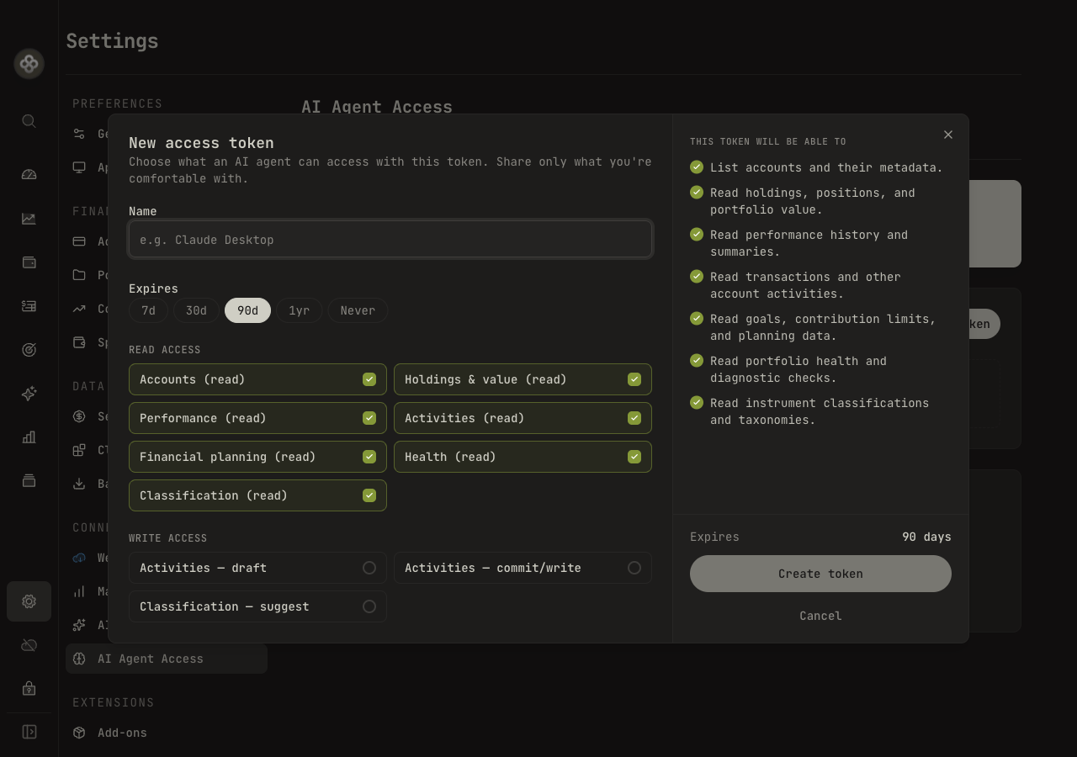Image resolution: width=1077 pixels, height=757 pixels.
Task: Click the WRITE ACCESS section label
Action: coord(167,538)
